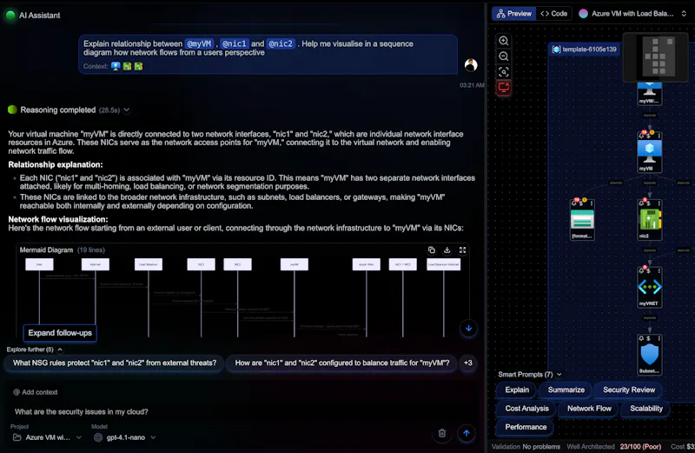Click Validation No problems status
The height and width of the screenshot is (453, 695).
click(x=526, y=447)
